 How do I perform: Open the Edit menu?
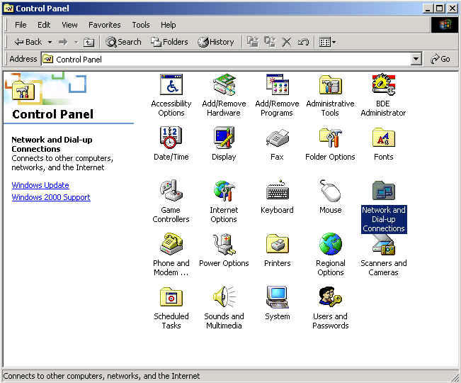pos(44,25)
